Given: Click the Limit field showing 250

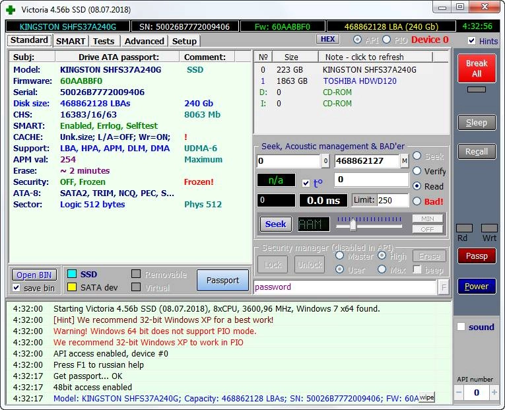Looking at the screenshot, I should [x=392, y=200].
